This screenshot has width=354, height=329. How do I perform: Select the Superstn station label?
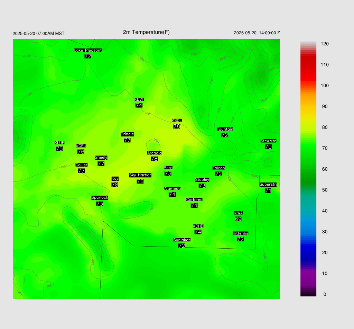coord(268,185)
